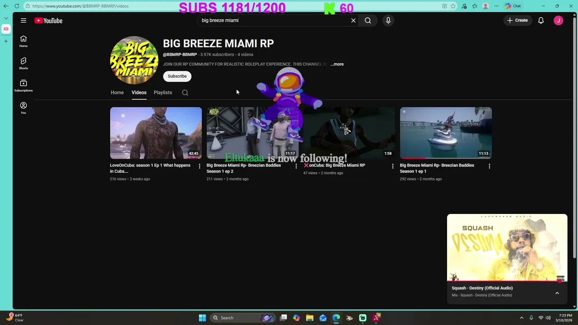Open the browser apps icon in address bar

click(x=445, y=6)
